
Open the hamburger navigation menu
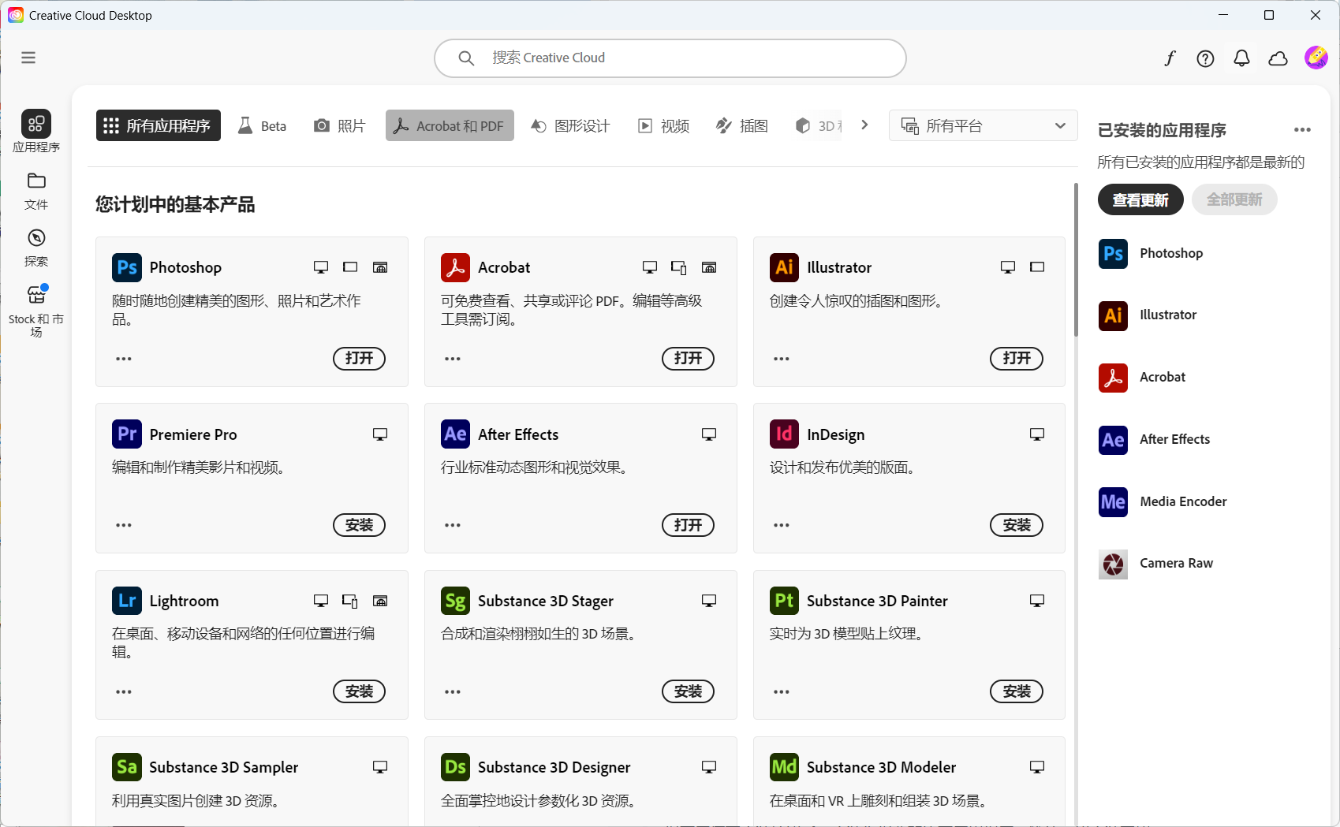tap(28, 58)
